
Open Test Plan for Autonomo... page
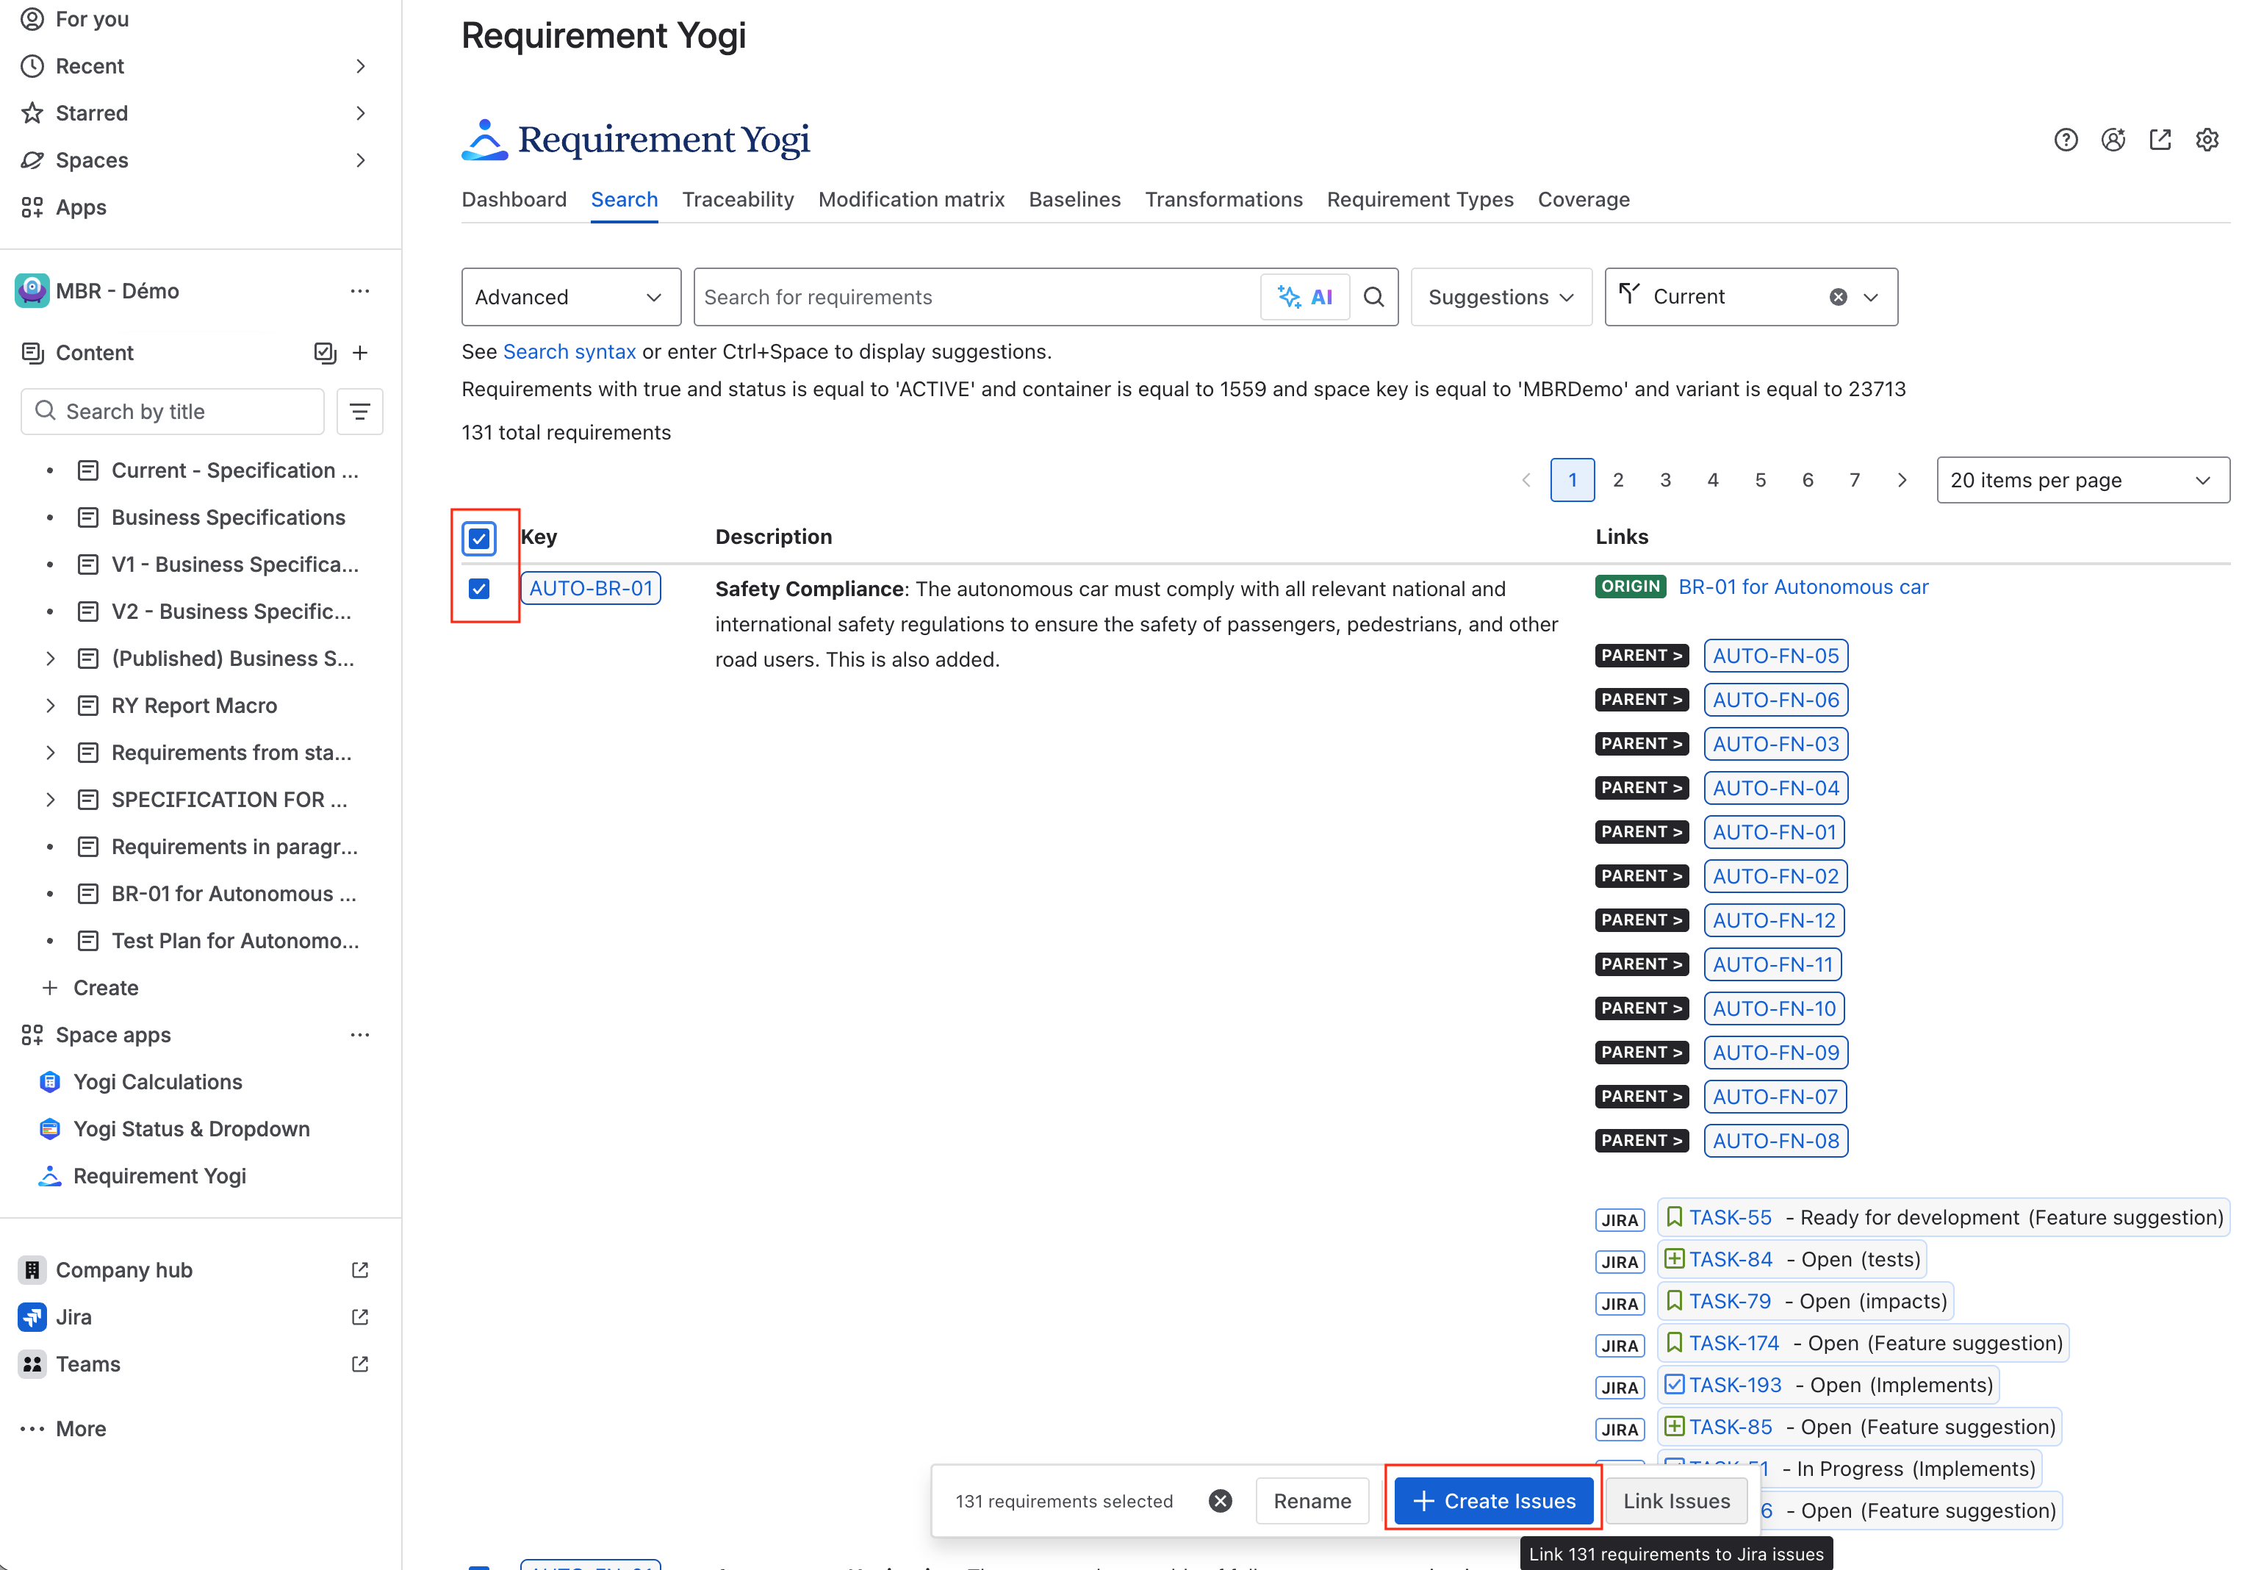coord(235,942)
